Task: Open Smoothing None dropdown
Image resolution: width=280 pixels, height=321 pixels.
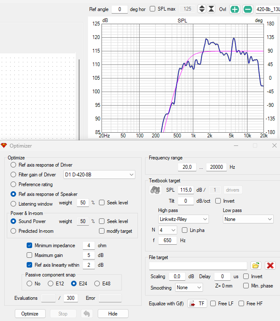Action: coord(189,288)
